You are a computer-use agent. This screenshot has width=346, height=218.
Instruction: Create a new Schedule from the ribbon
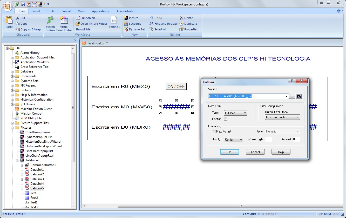[x=133, y=24]
